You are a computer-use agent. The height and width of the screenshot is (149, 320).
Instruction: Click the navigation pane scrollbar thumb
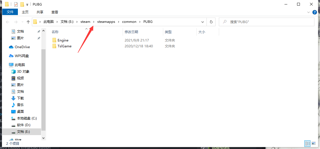pyautogui.click(x=44, y=90)
